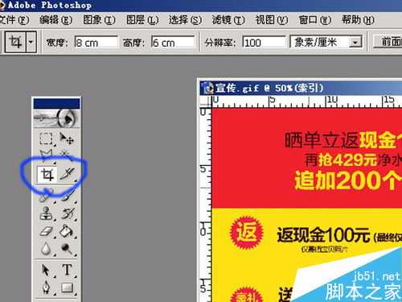Viewport: 402px width, 302px height.
Task: Click the Adobe Photoshop application title bar
Action: 201,6
